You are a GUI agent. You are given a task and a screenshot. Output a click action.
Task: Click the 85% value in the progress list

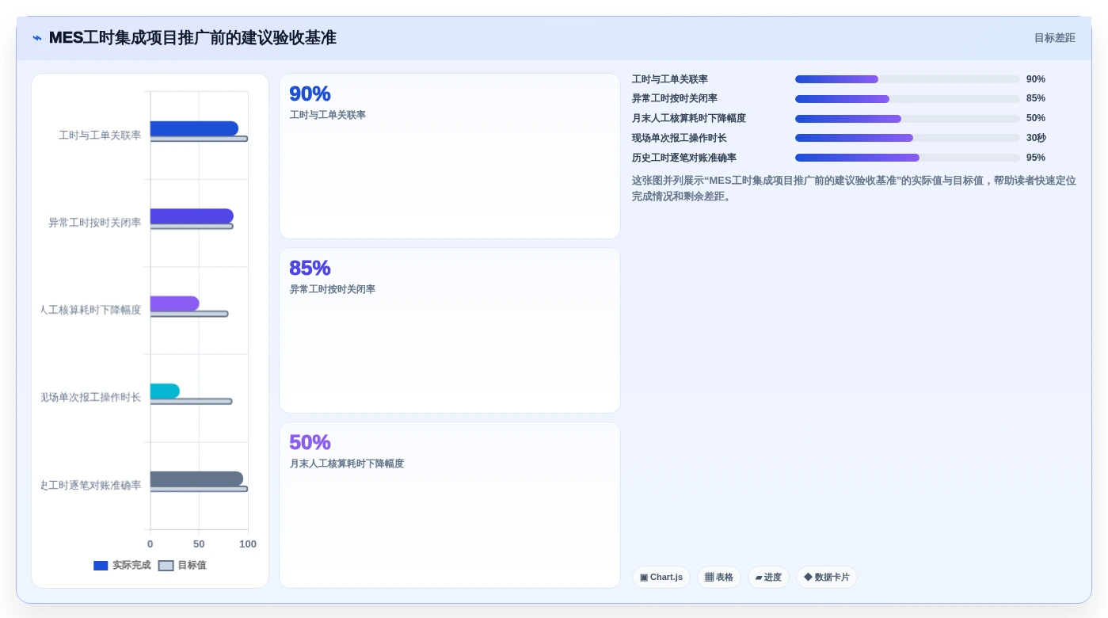[x=1035, y=98]
